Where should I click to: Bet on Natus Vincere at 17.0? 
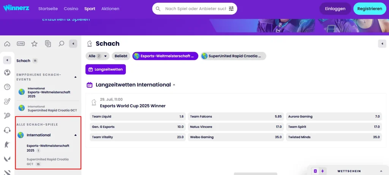(x=236, y=127)
